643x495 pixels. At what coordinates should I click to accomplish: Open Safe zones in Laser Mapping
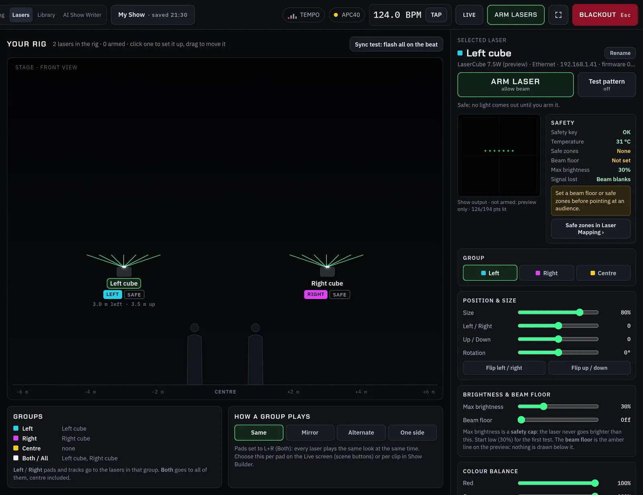[x=590, y=229]
